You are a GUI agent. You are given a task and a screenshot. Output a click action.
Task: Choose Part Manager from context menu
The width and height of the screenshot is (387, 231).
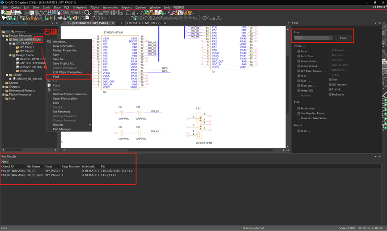click(x=62, y=129)
